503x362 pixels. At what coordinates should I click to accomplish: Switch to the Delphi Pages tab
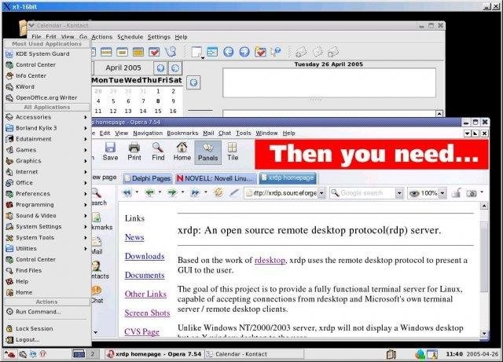click(x=148, y=178)
